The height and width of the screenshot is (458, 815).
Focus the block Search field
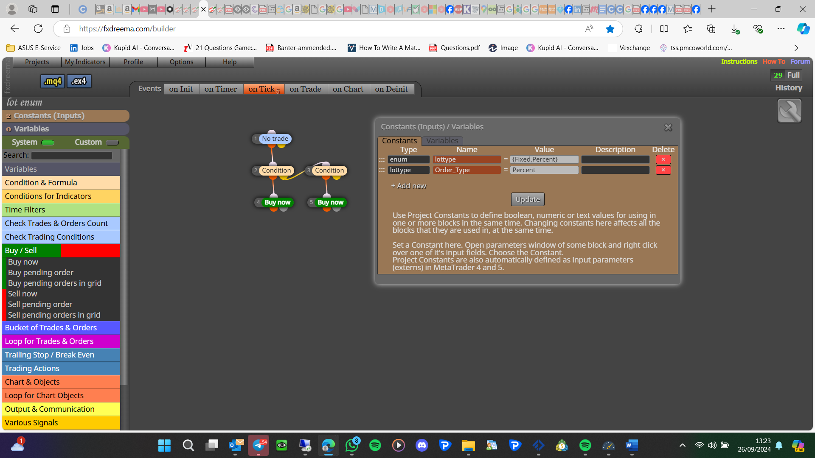(72, 156)
